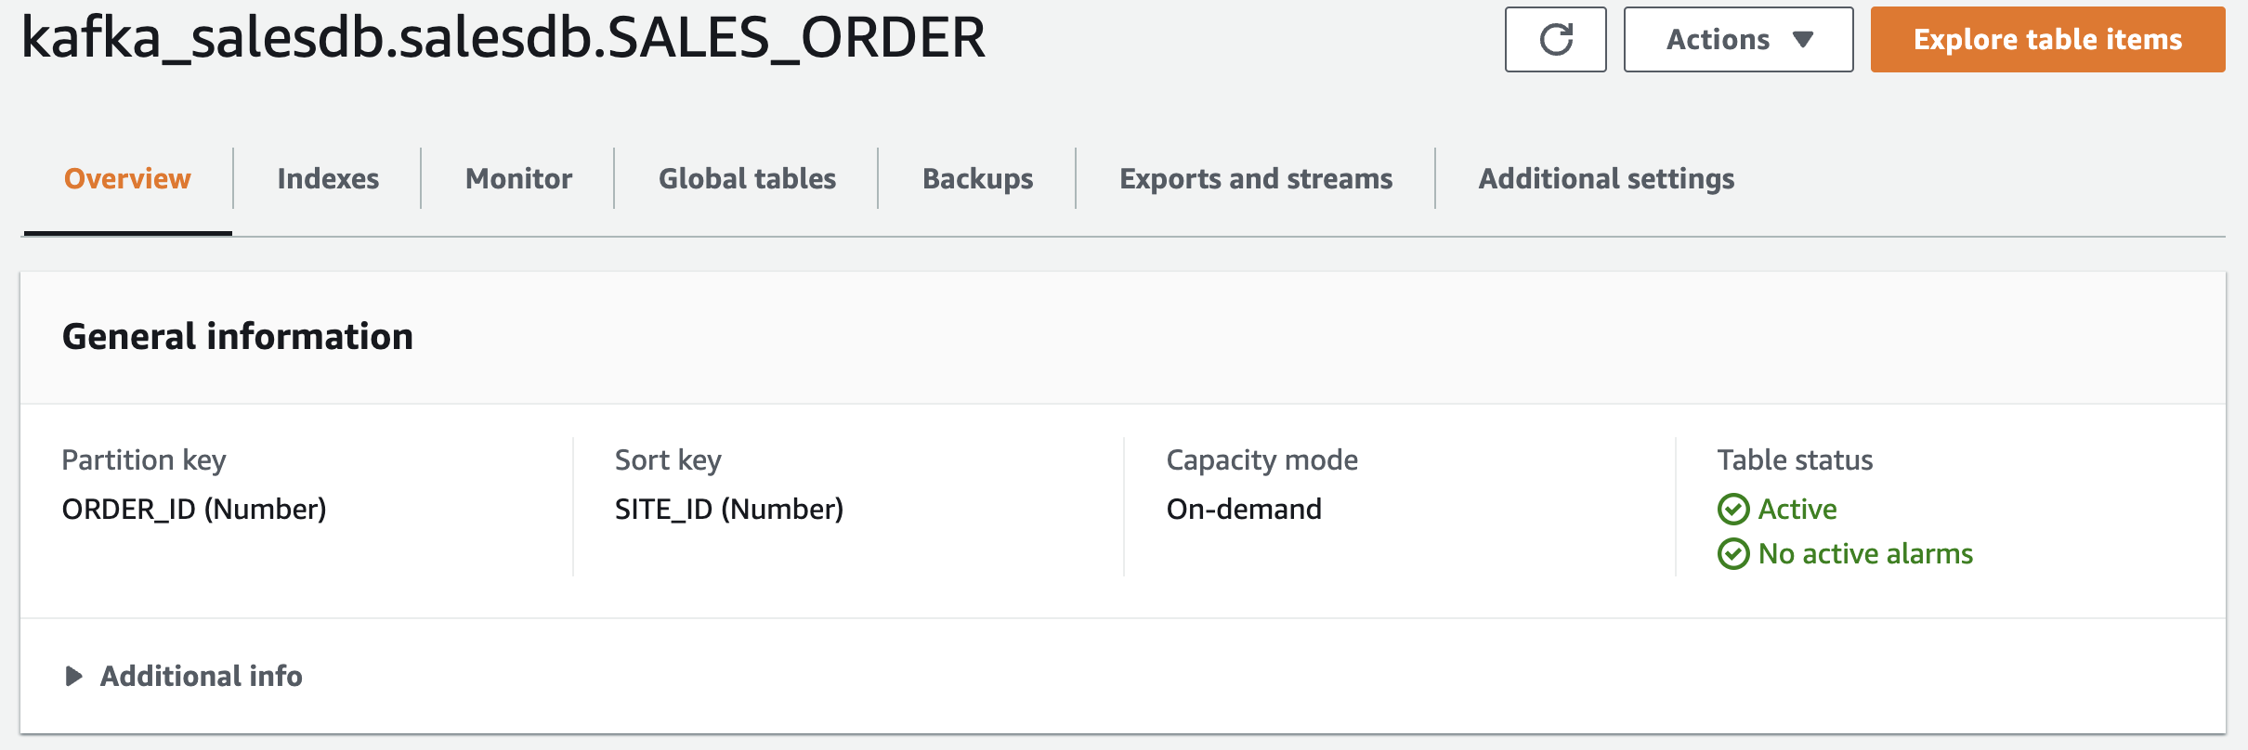Click the Active table status text

(x=1797, y=510)
